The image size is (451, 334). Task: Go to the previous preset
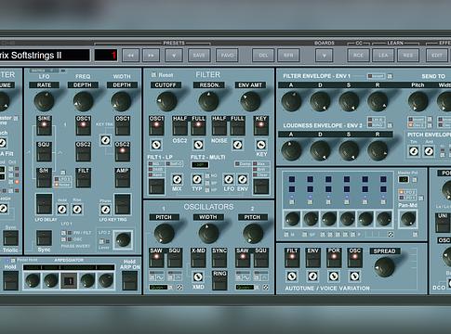click(x=130, y=56)
